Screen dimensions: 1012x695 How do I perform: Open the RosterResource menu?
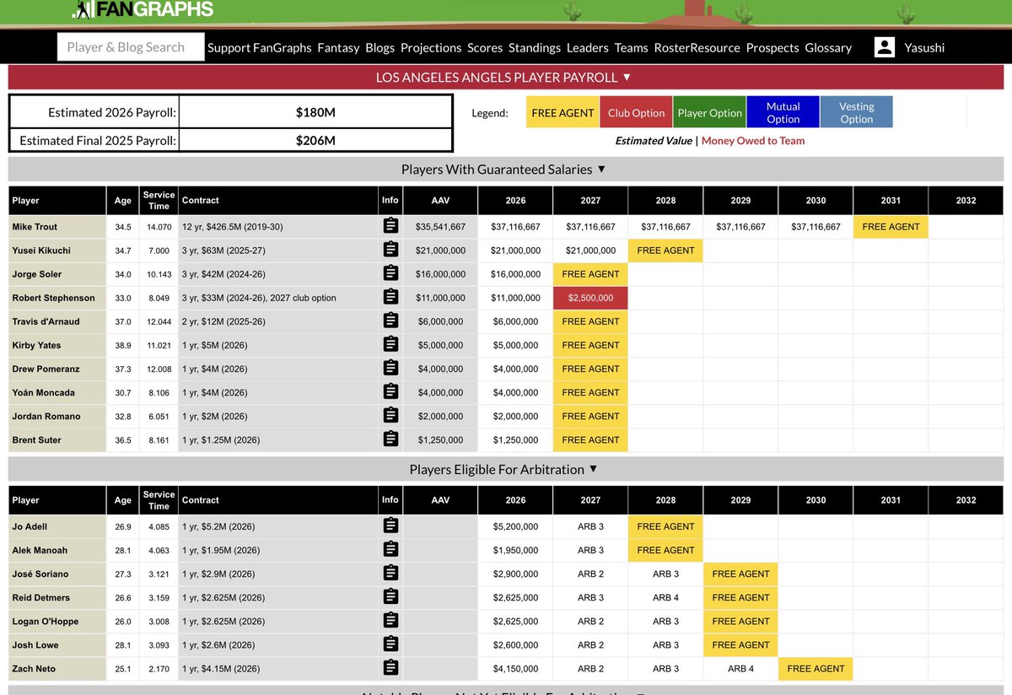coord(697,47)
